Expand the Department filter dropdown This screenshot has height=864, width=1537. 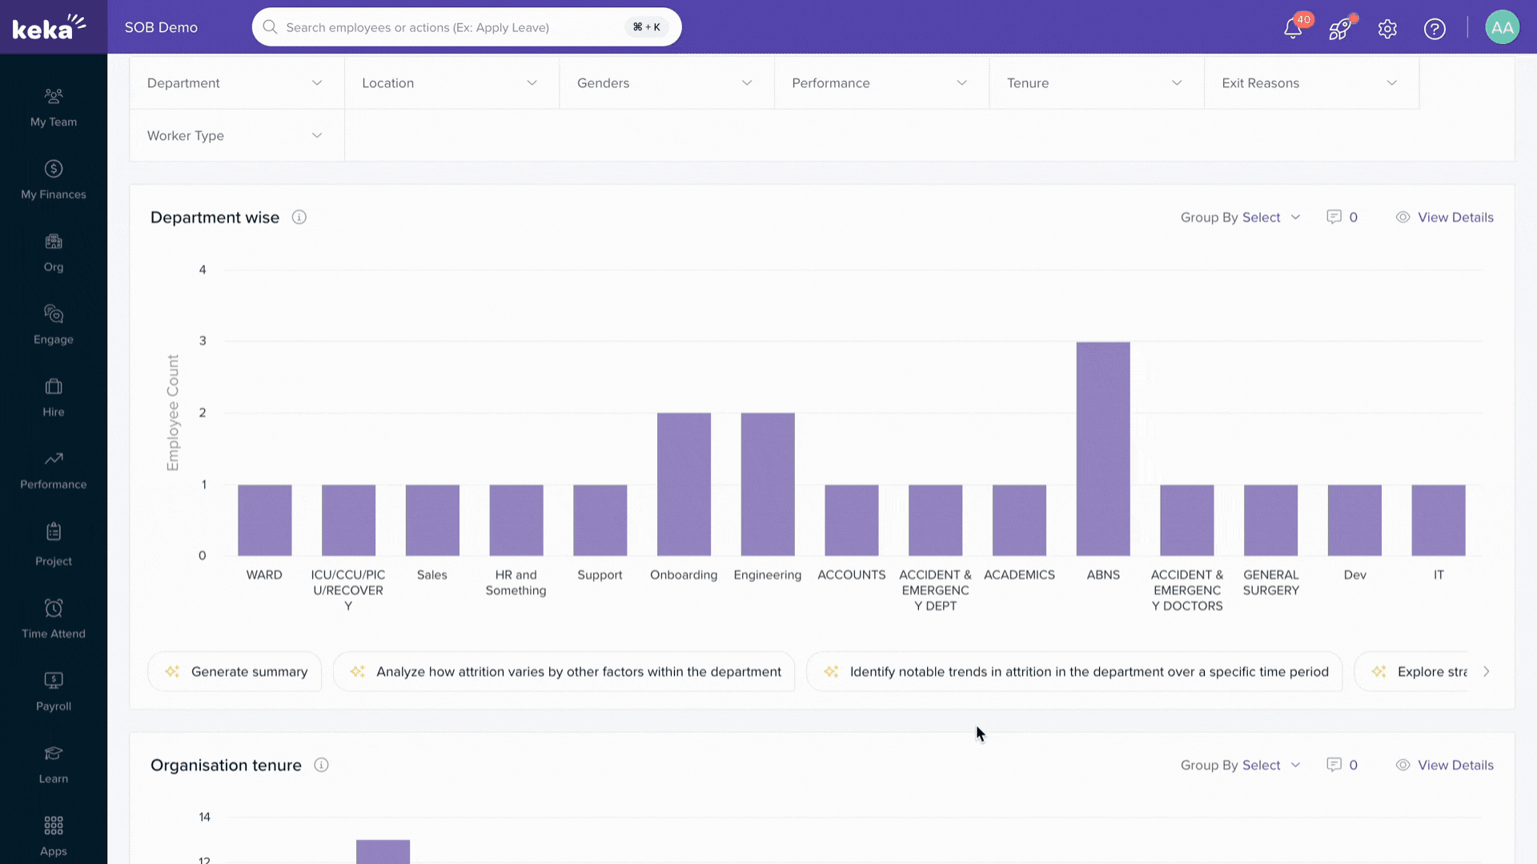236,83
